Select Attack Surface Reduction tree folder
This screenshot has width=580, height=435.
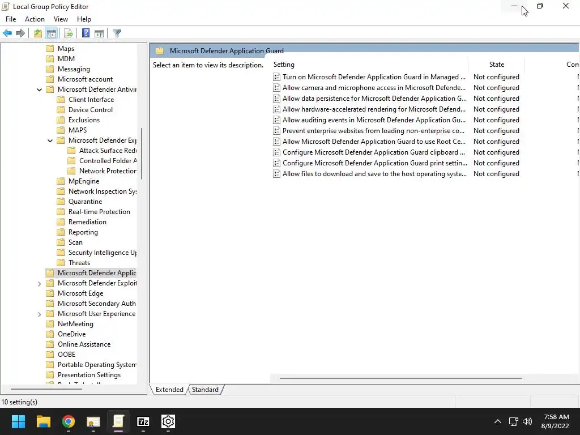(x=108, y=151)
